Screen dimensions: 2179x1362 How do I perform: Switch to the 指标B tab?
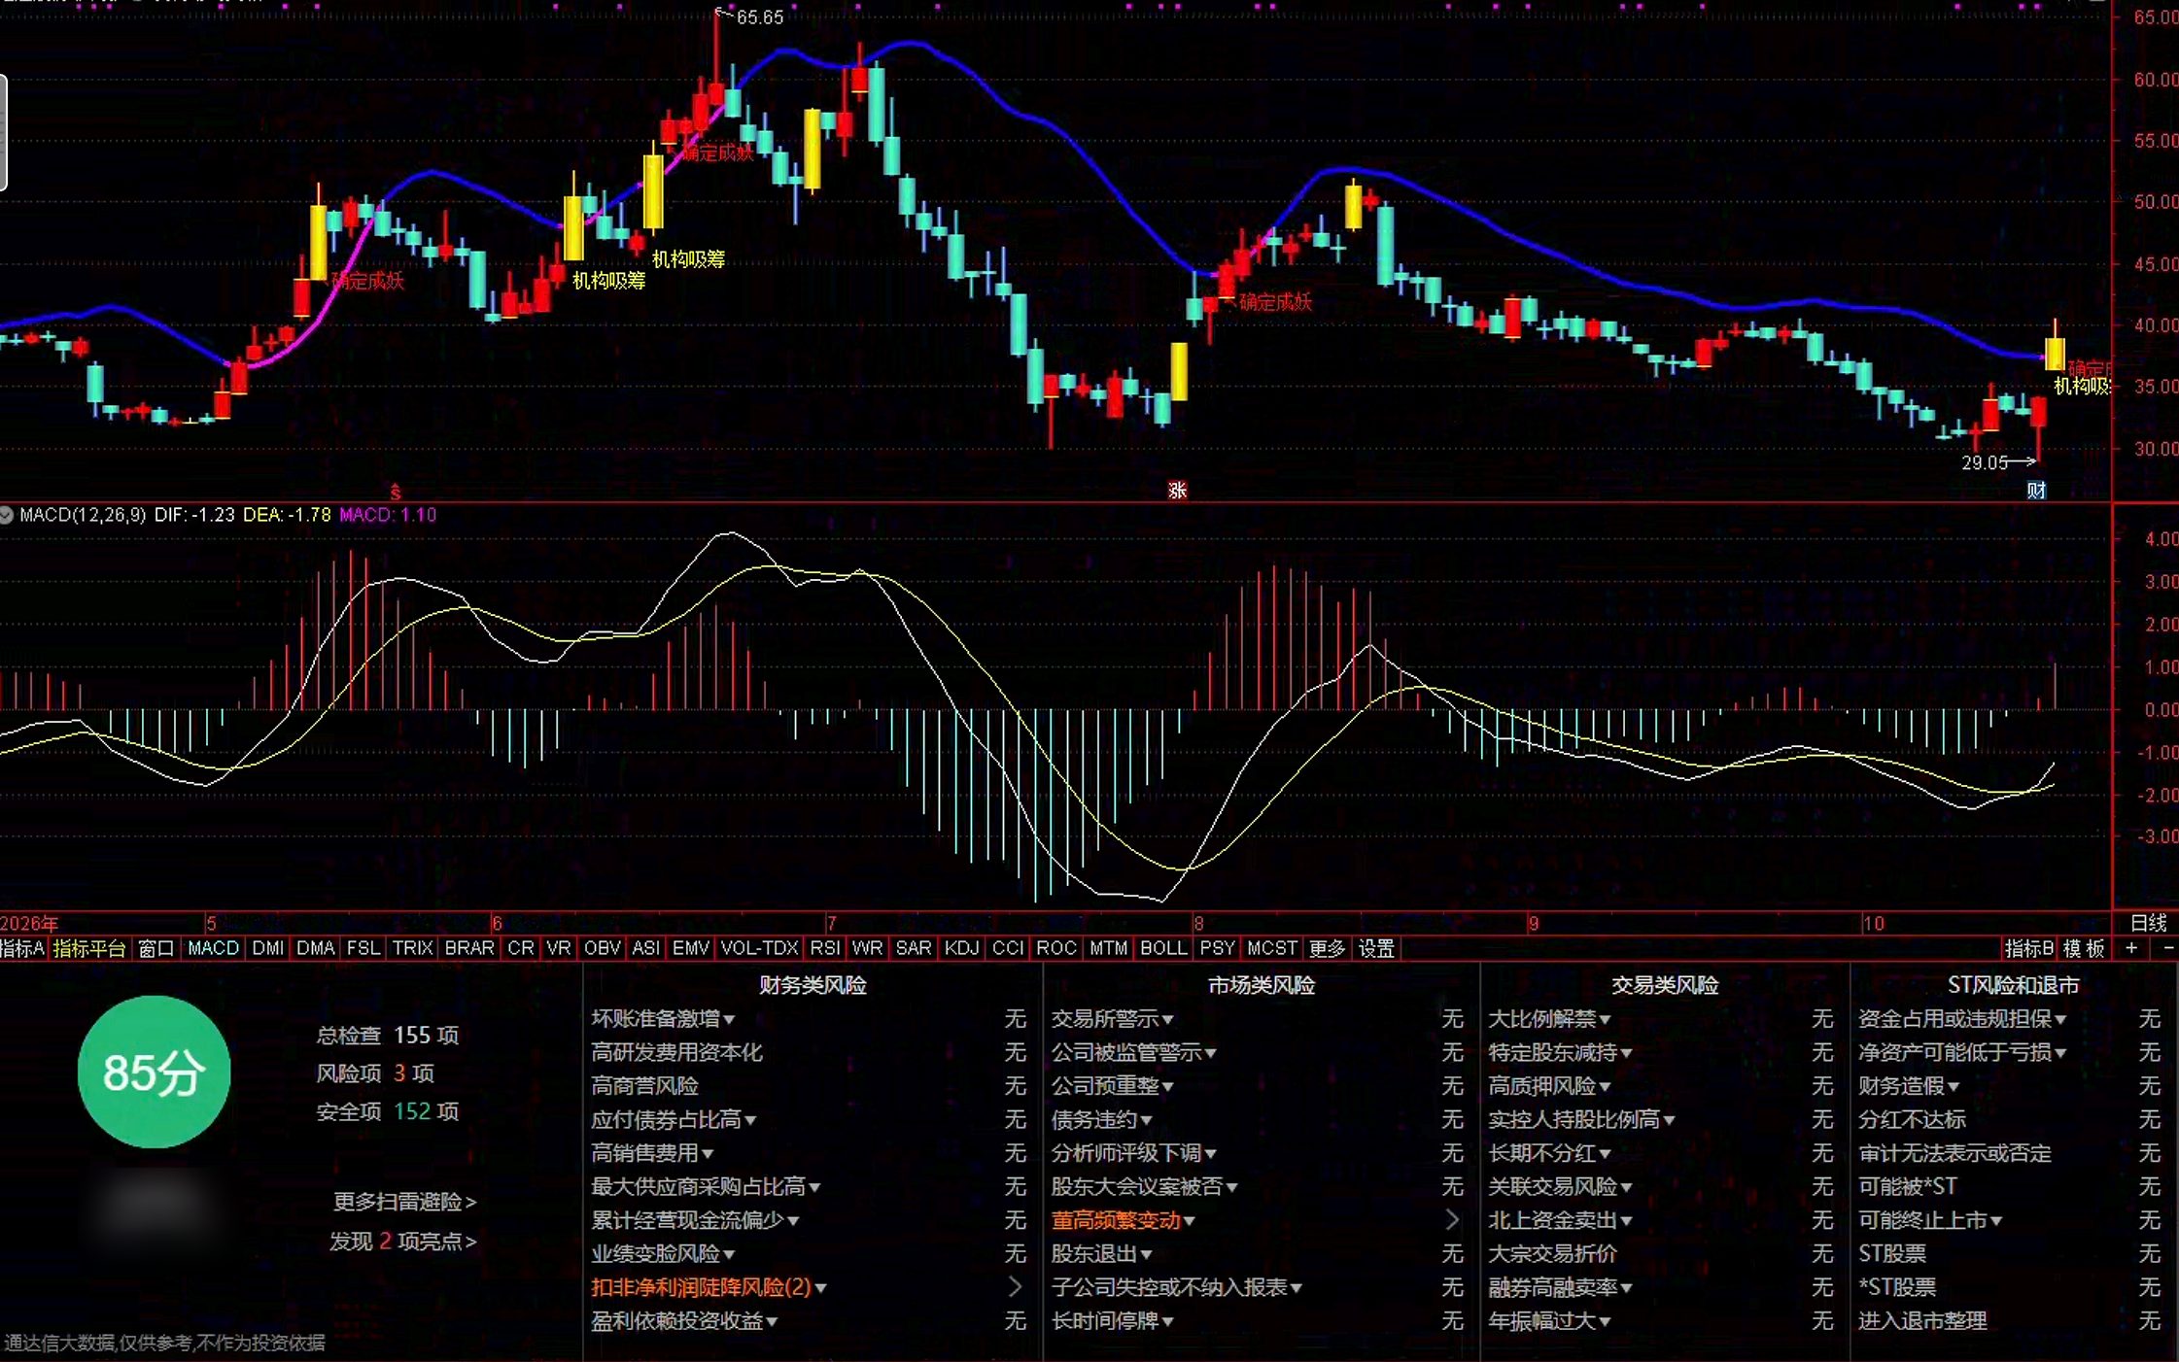pyautogui.click(x=2029, y=948)
